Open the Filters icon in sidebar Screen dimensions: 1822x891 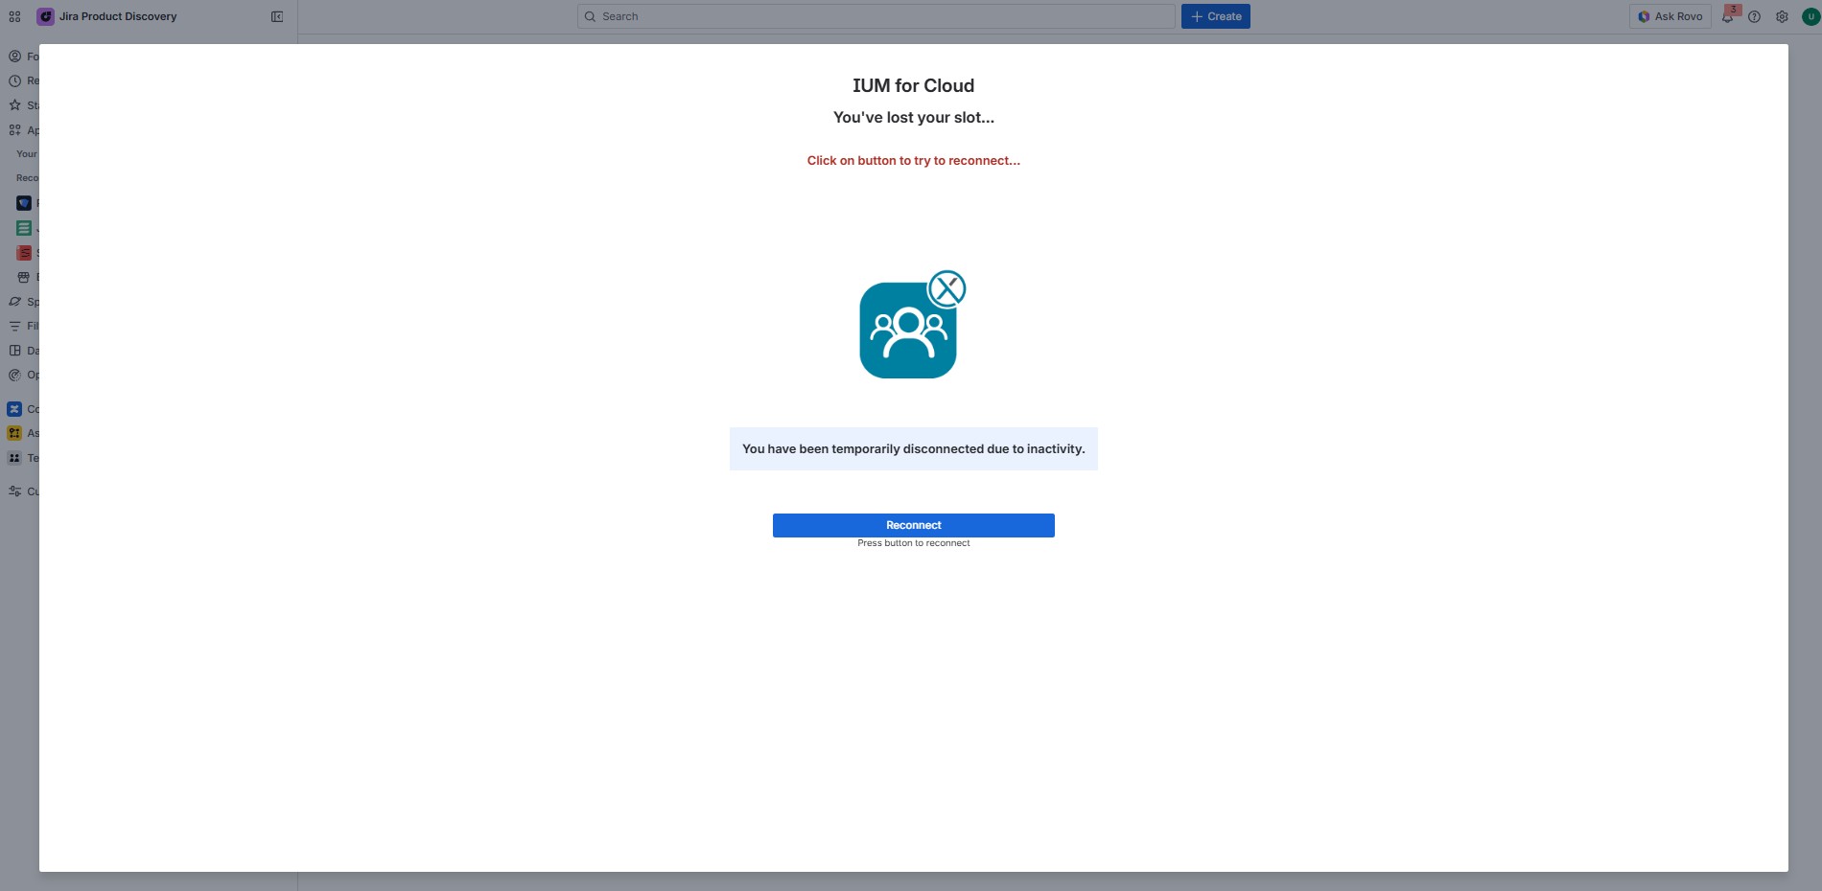(x=15, y=326)
